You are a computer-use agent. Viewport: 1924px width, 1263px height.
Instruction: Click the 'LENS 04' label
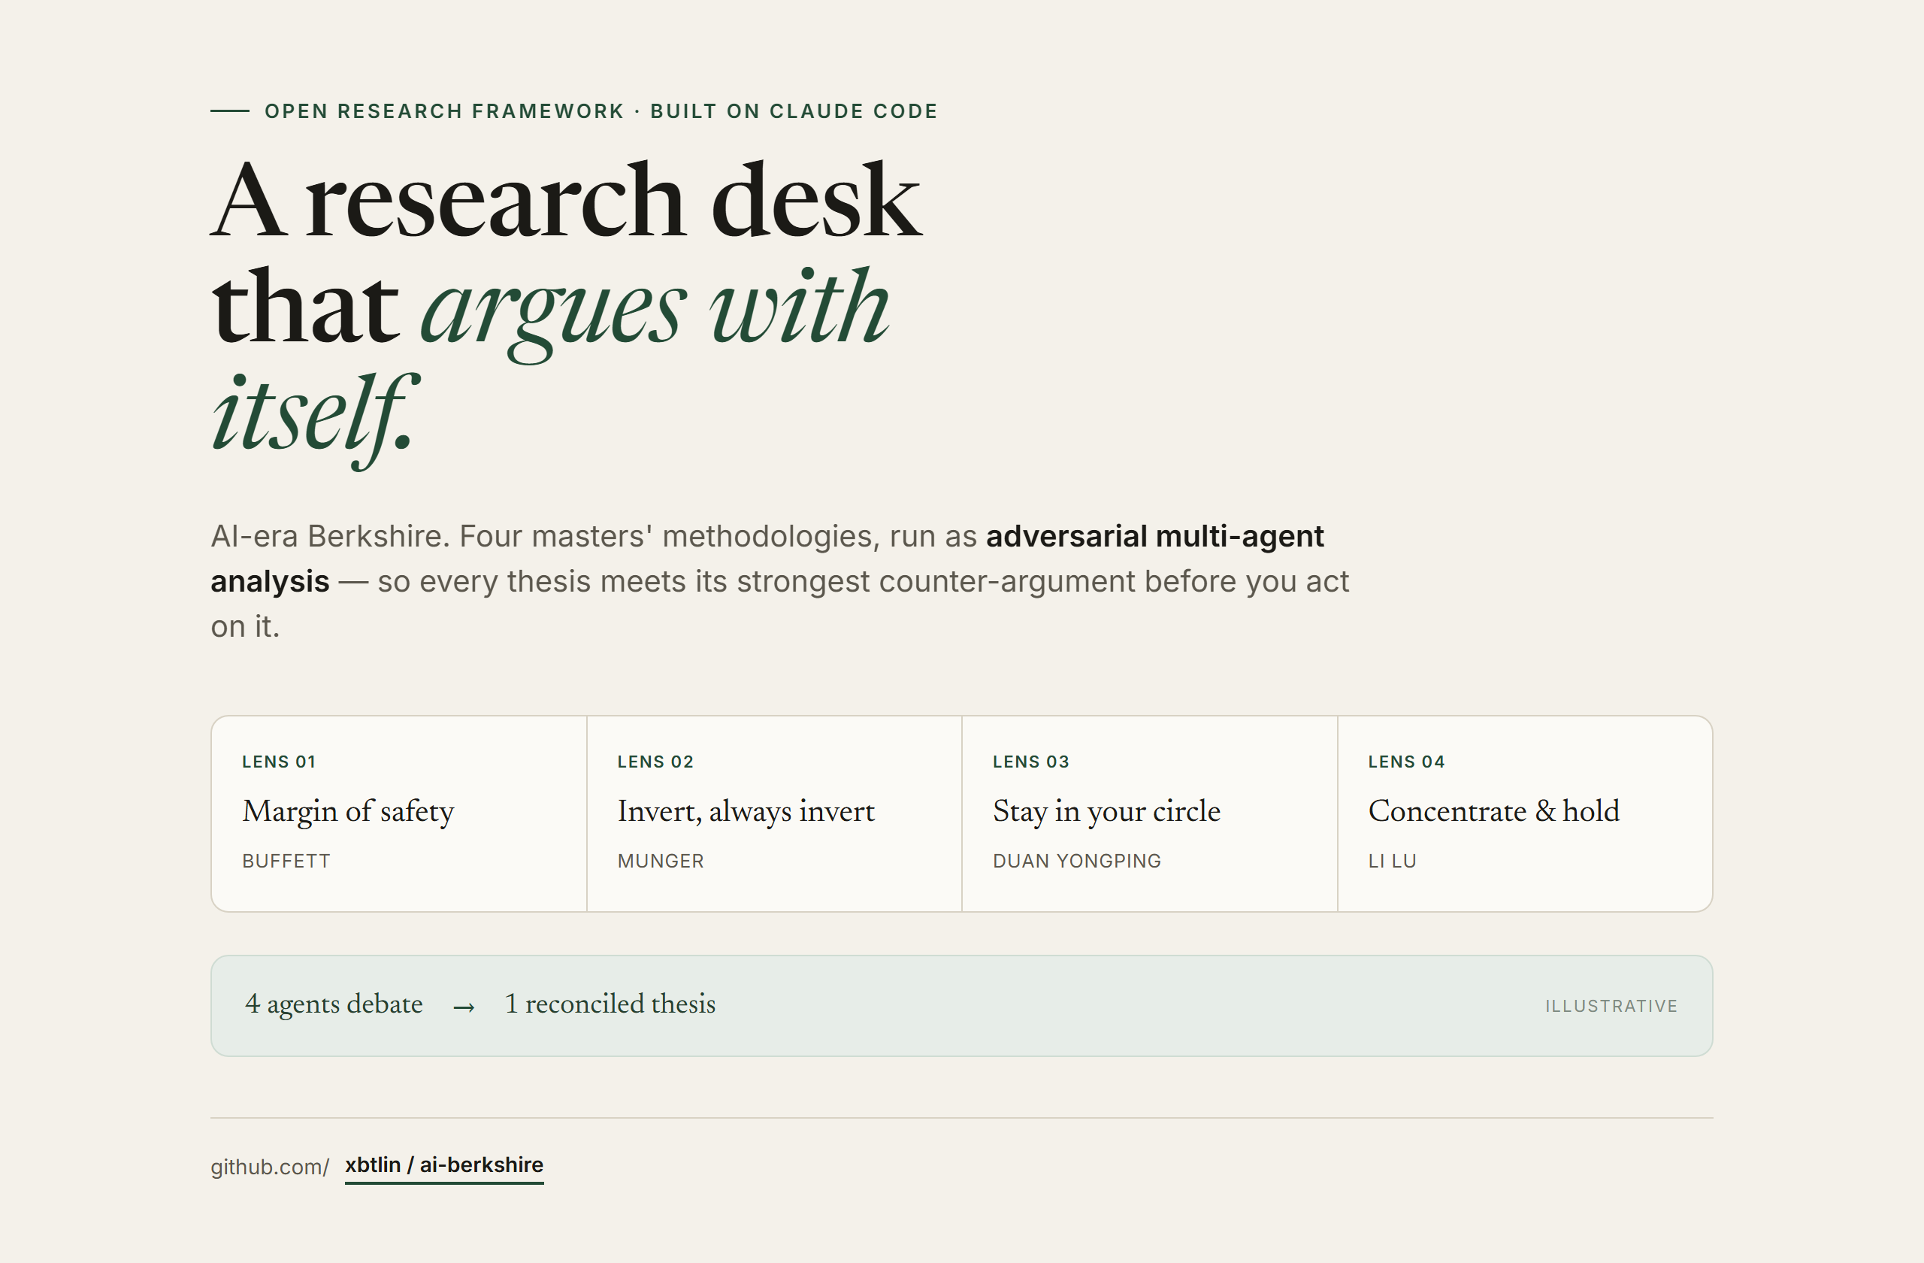[1407, 762]
